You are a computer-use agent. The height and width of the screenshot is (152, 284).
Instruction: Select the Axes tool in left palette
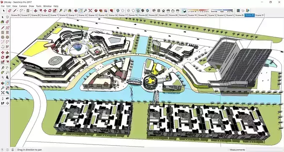click(3, 77)
